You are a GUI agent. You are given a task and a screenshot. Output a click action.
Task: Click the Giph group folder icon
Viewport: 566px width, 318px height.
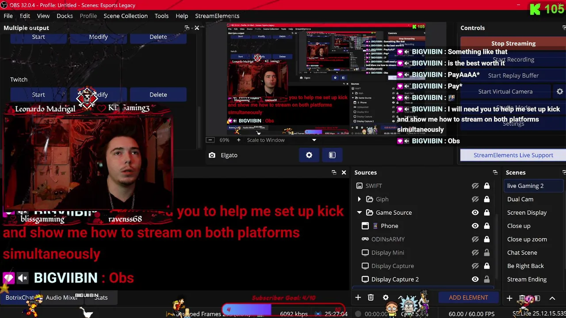click(370, 199)
